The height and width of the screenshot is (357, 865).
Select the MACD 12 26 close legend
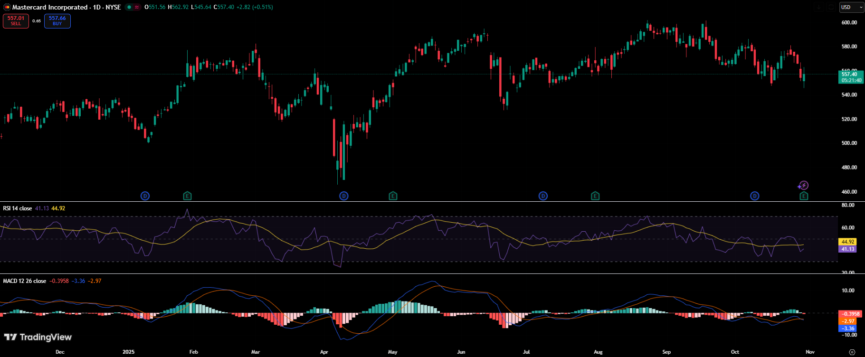(x=25, y=281)
